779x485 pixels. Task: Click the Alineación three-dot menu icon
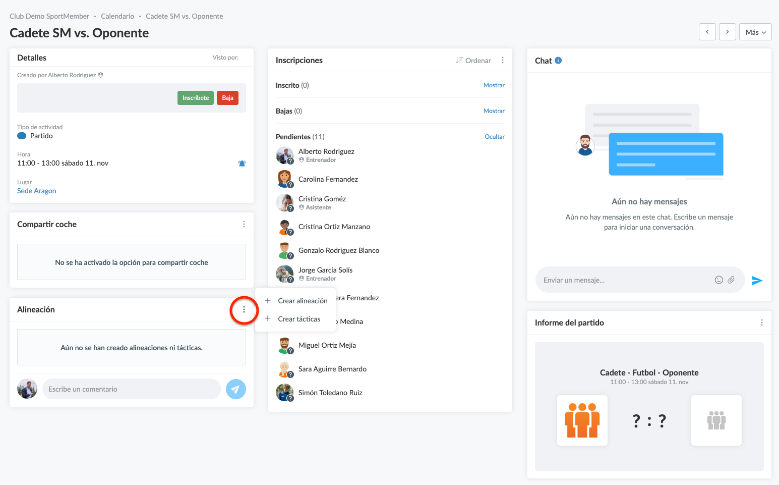244,309
